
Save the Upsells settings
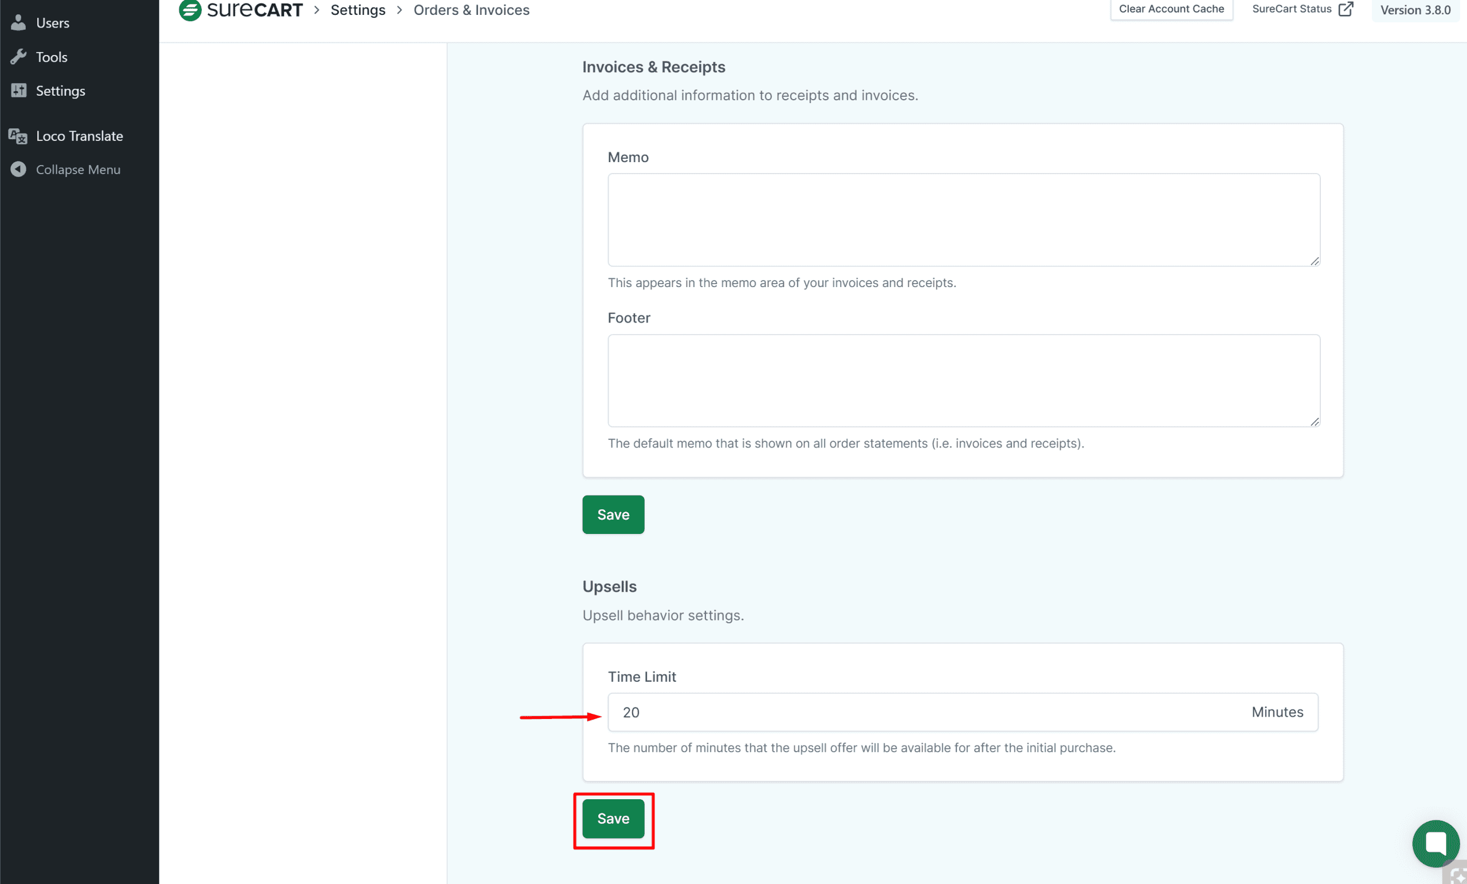(x=613, y=819)
